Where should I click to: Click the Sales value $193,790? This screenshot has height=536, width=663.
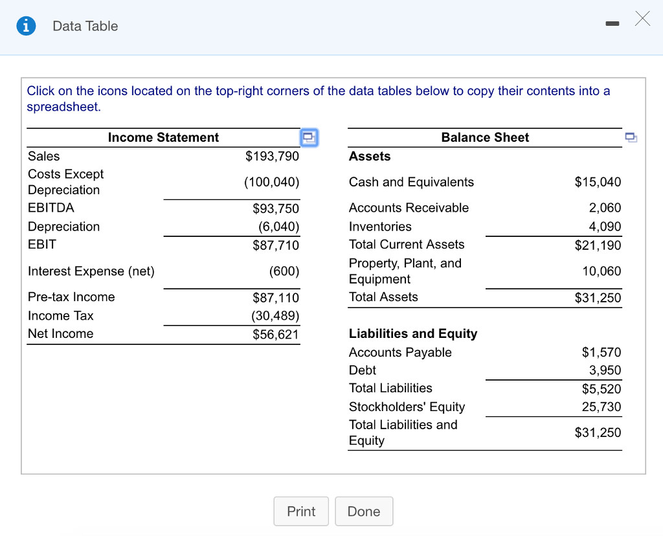coord(273,156)
